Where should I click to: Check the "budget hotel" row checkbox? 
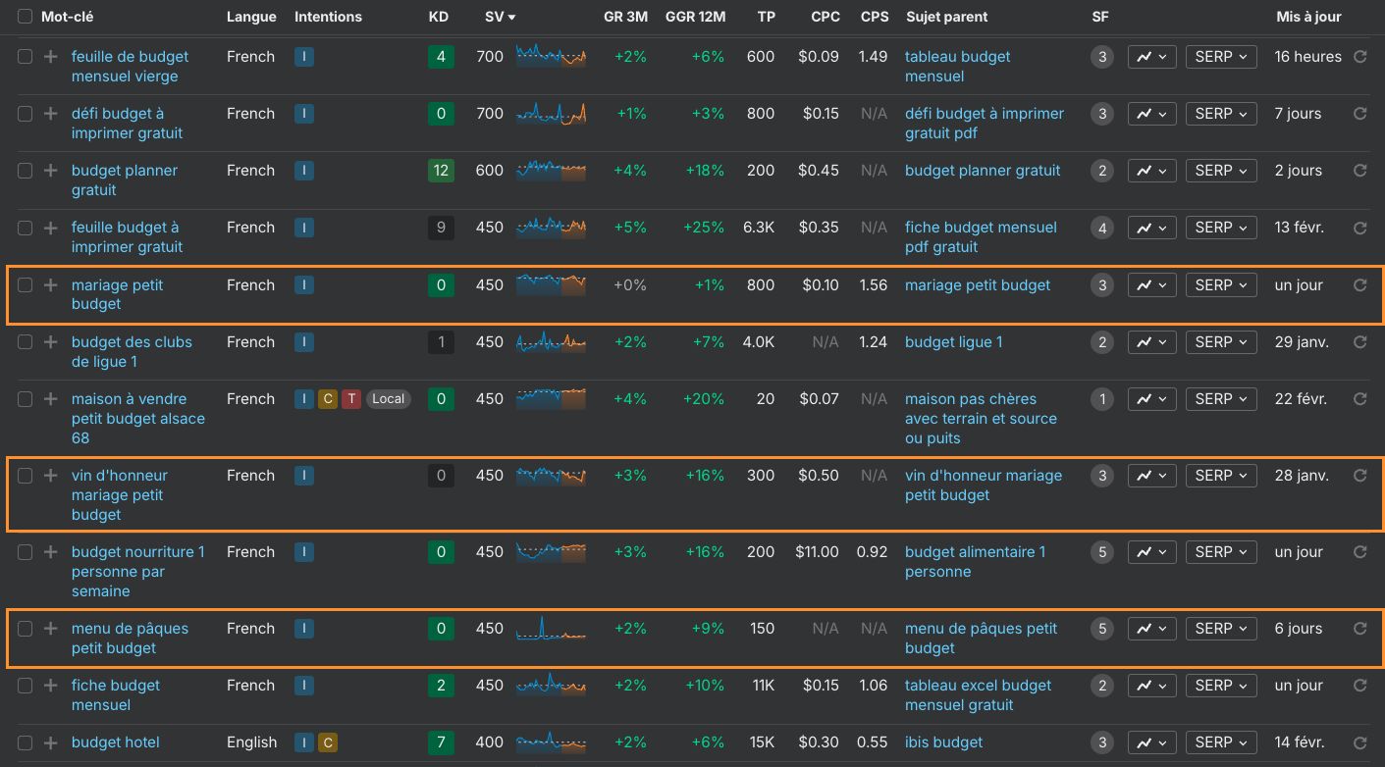[x=25, y=742]
